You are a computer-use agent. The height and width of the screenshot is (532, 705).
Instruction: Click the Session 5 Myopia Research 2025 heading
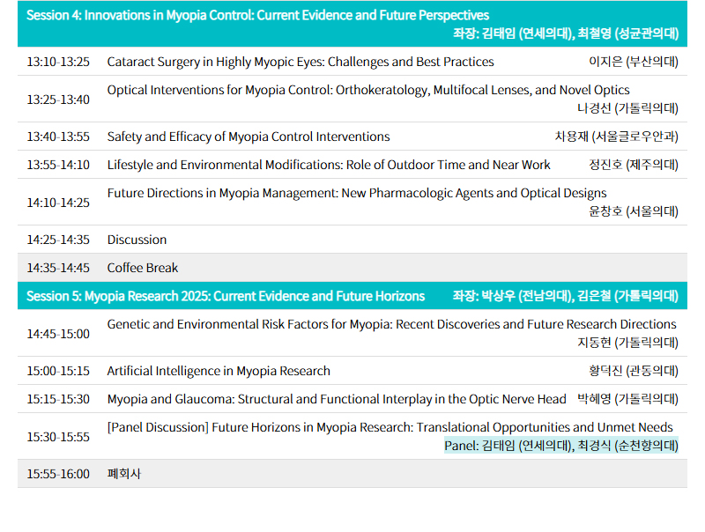pyautogui.click(x=226, y=296)
